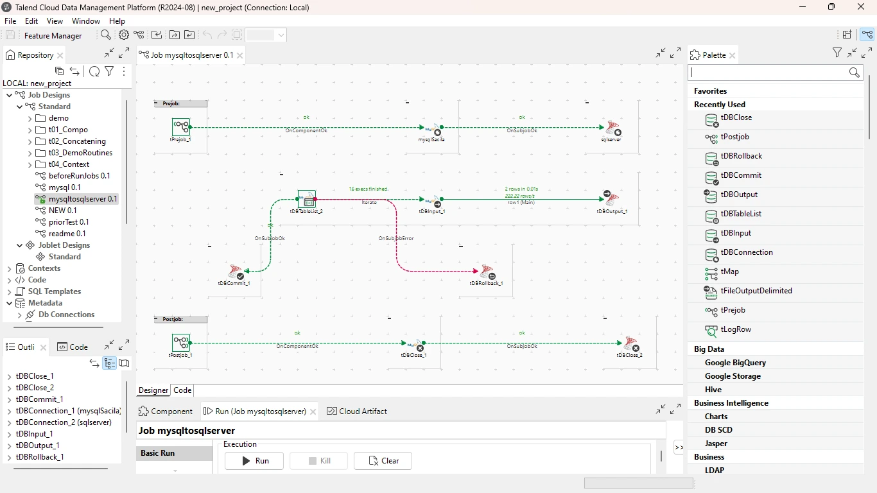Expand the Contexts node
877x493 pixels.
pos(9,268)
